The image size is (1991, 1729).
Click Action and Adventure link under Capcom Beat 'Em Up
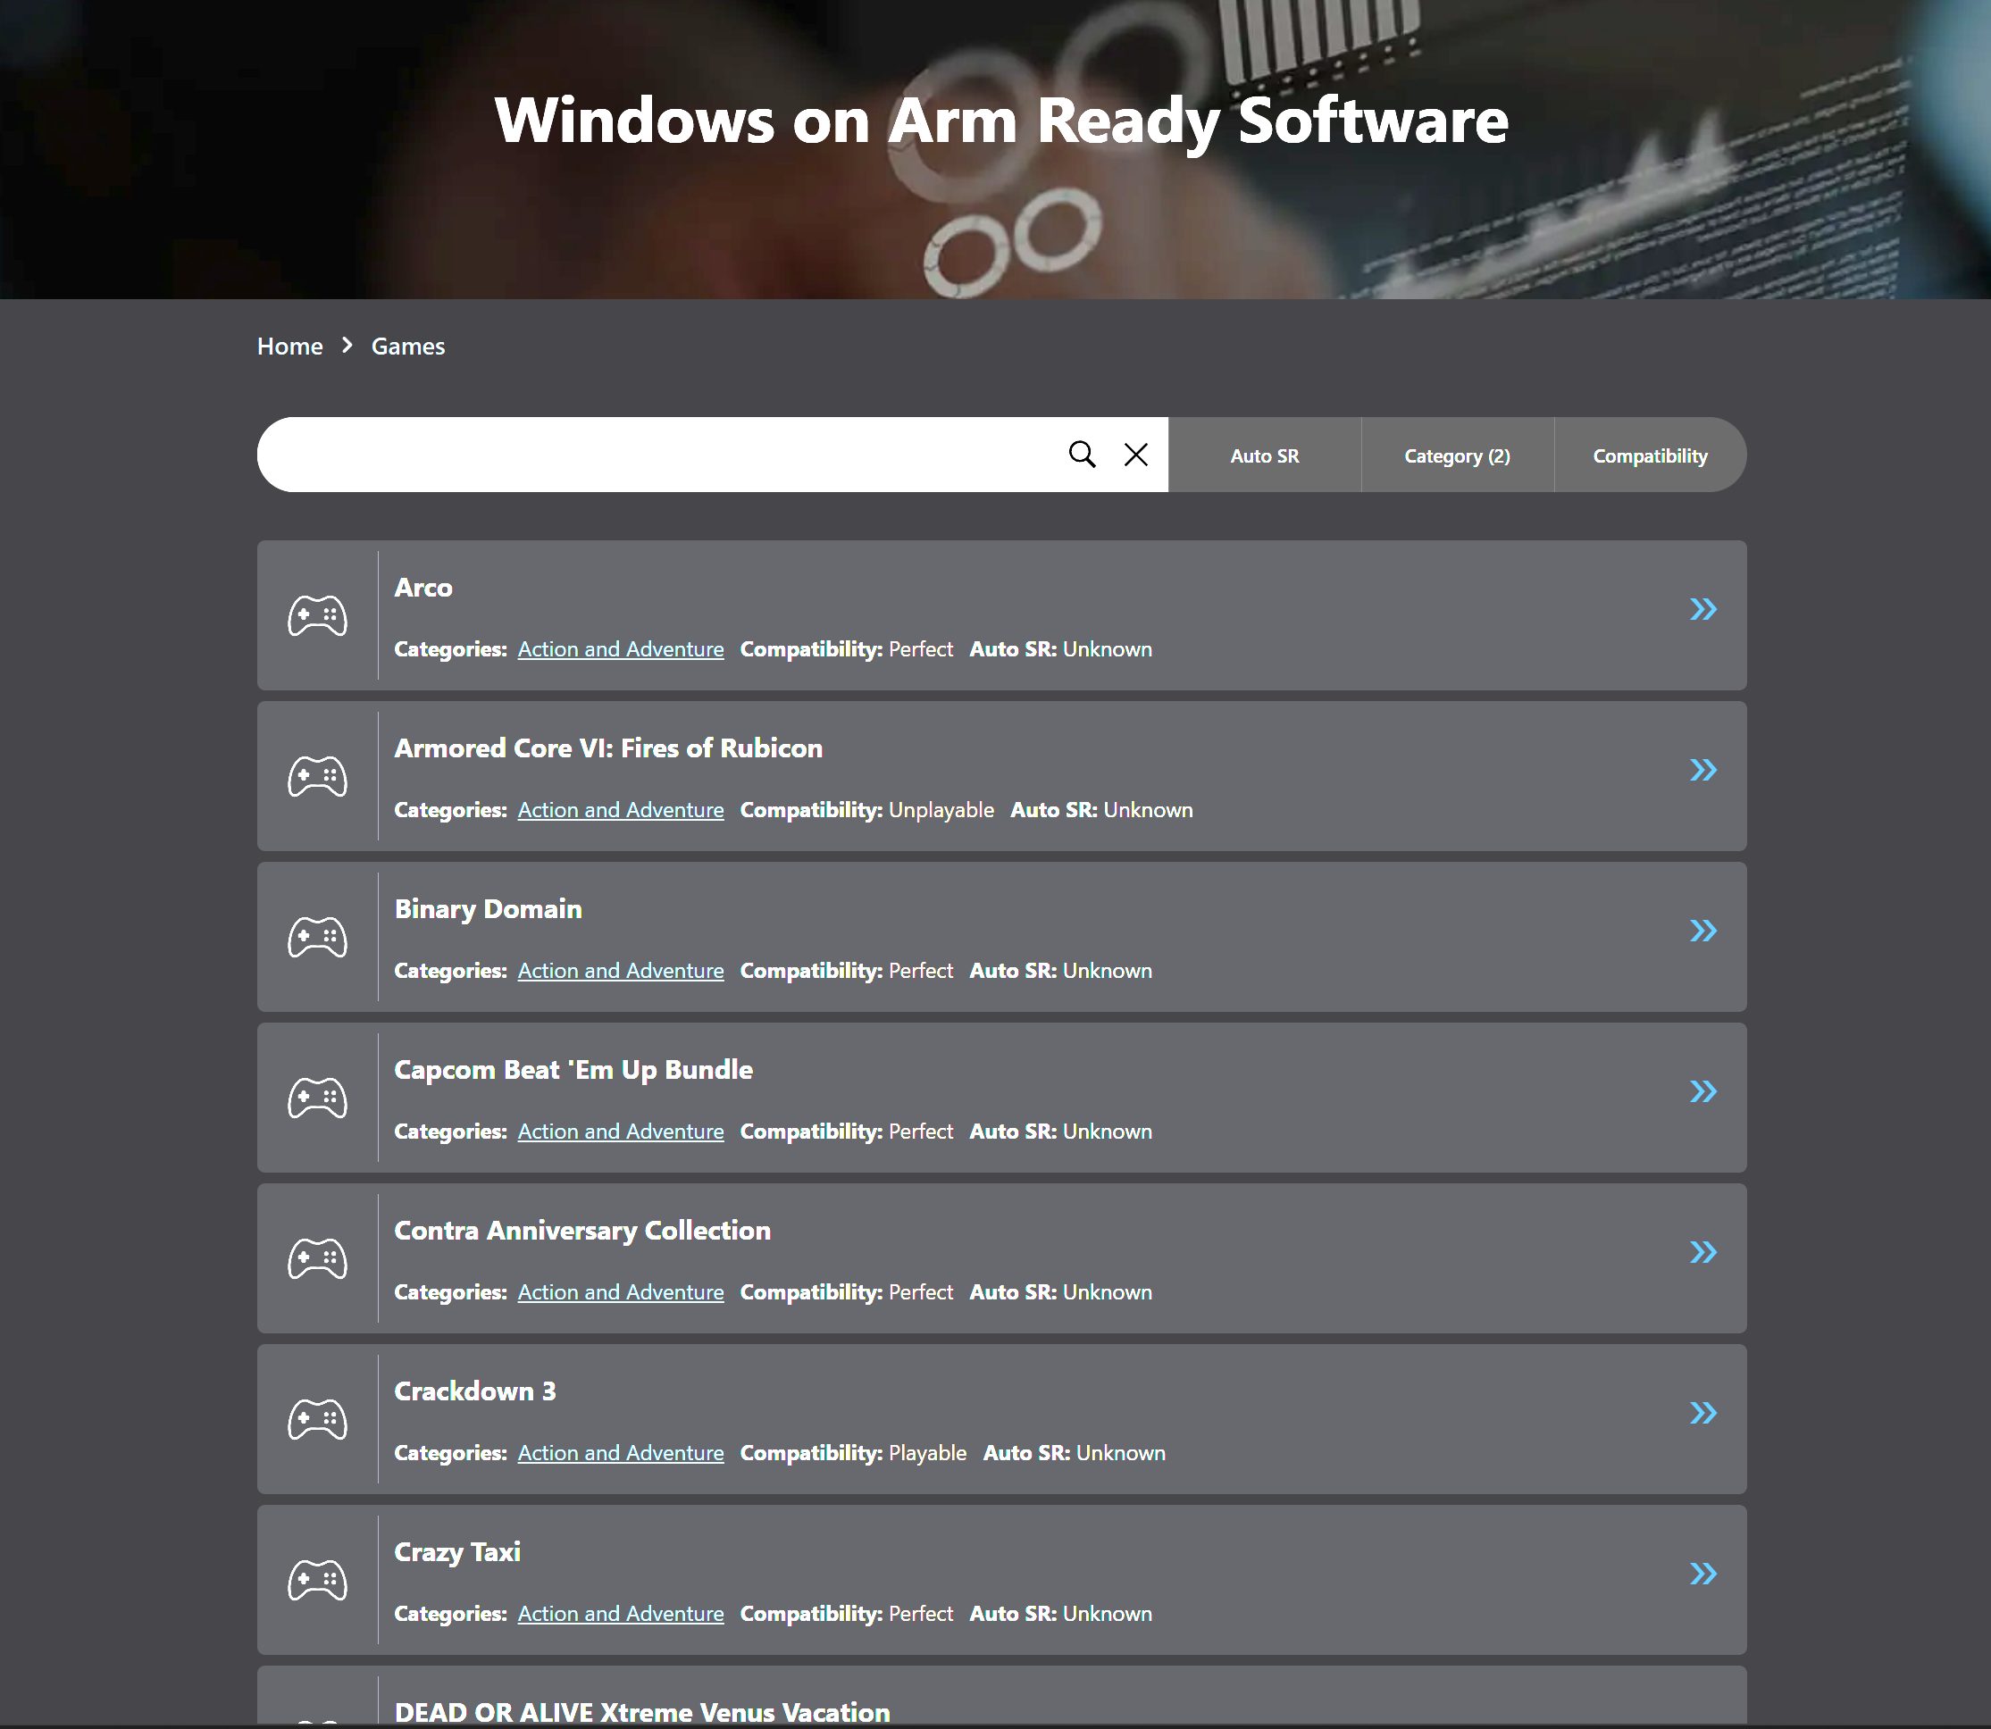pyautogui.click(x=621, y=1132)
